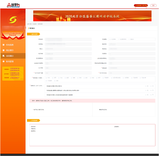159x156 pixels.
Task: Click the 联系人 input field
Action: pos(68,49)
